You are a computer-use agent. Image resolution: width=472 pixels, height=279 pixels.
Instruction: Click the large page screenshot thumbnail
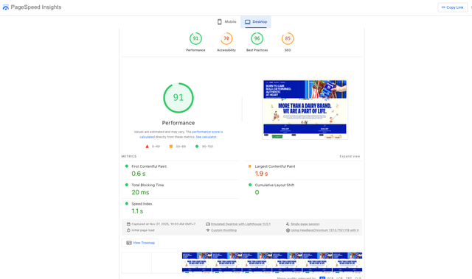[305, 109]
